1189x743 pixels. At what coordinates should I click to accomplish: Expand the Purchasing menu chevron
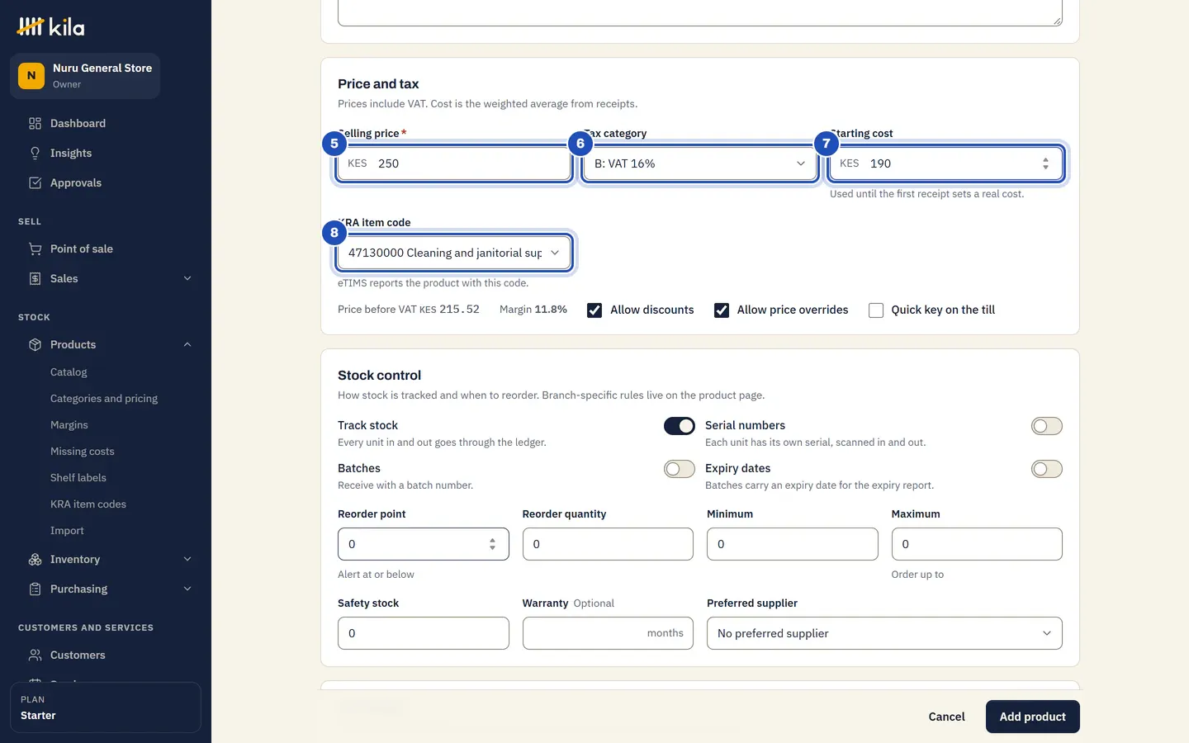click(187, 589)
